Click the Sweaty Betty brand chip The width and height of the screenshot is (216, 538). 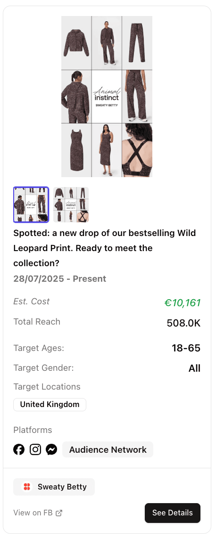(54, 487)
